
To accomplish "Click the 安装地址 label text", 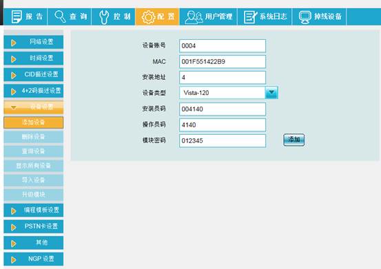I will (154, 77).
